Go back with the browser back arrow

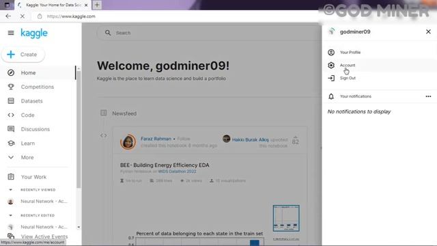pos(8,16)
